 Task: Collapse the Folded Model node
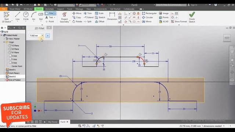[1, 35]
